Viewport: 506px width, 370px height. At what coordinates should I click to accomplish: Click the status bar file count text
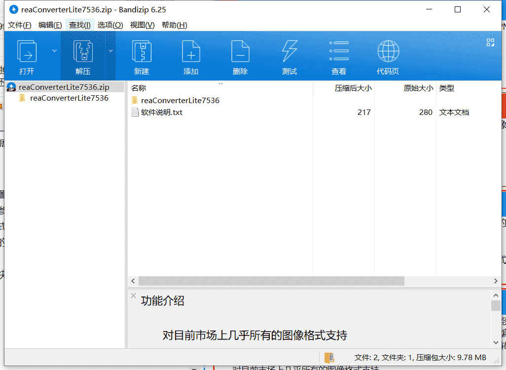[x=420, y=358]
